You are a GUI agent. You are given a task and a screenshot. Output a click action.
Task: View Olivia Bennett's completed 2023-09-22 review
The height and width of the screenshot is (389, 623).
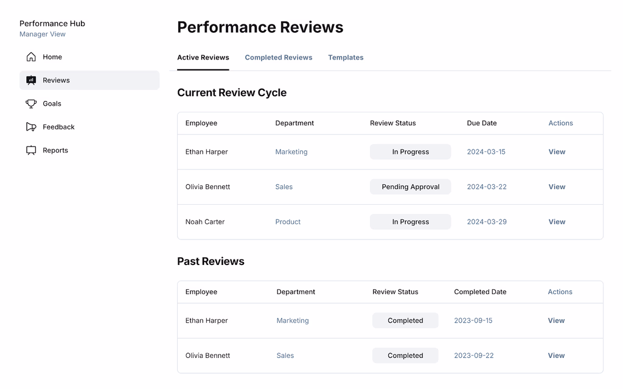pyautogui.click(x=556, y=355)
